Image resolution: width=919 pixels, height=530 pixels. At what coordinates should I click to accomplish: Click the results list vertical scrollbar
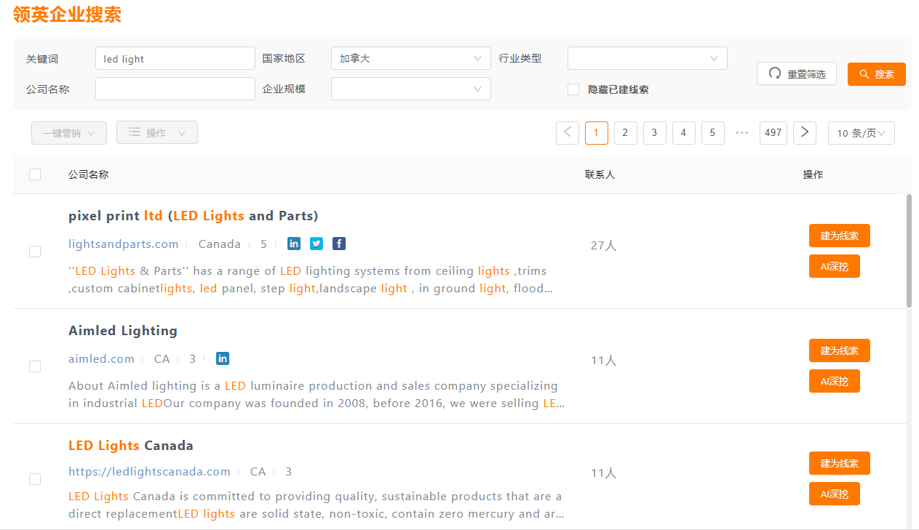coord(909,251)
